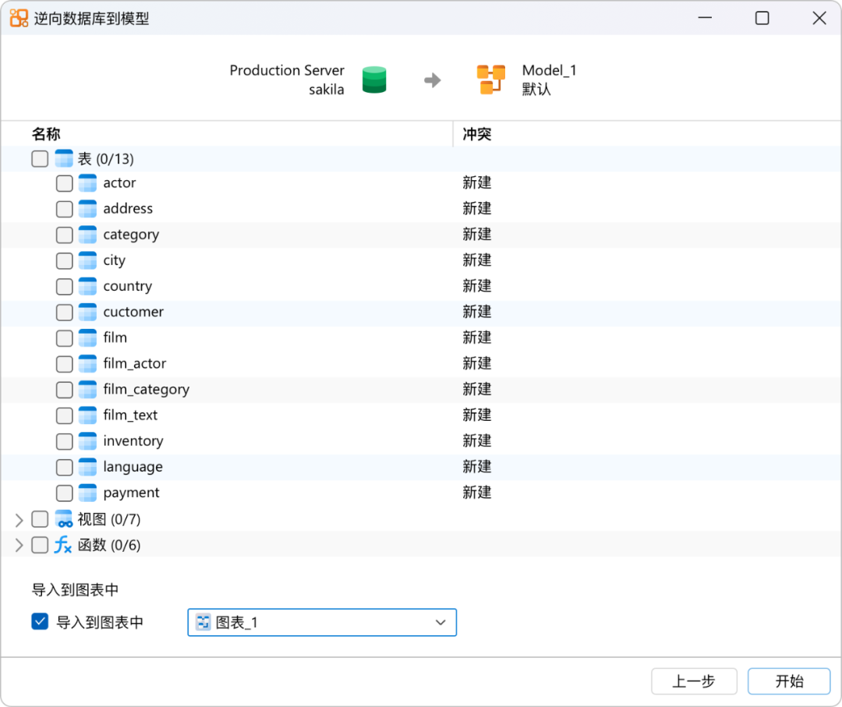This screenshot has height=707, width=842.
Task: Open the 图表_1 dropdown list
Action: click(441, 622)
